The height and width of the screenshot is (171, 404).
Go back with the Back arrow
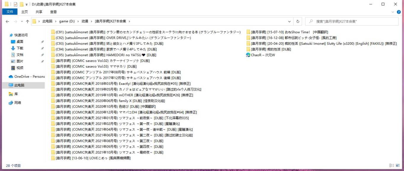(x=7, y=21)
